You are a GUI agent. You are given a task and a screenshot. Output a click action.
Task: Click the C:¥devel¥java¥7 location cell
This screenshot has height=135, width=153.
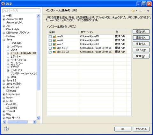(90, 44)
